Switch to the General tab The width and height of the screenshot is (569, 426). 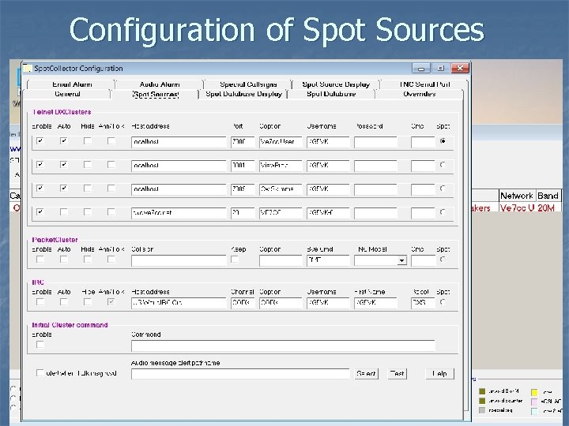pos(67,94)
